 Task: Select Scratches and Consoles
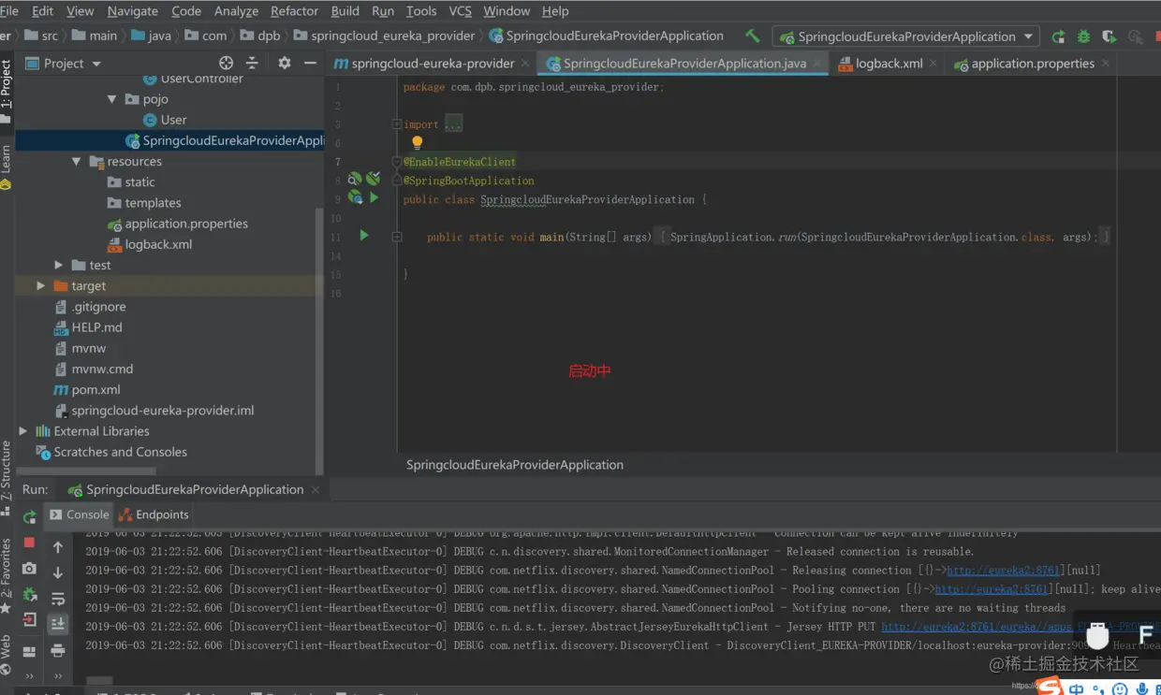pos(120,452)
